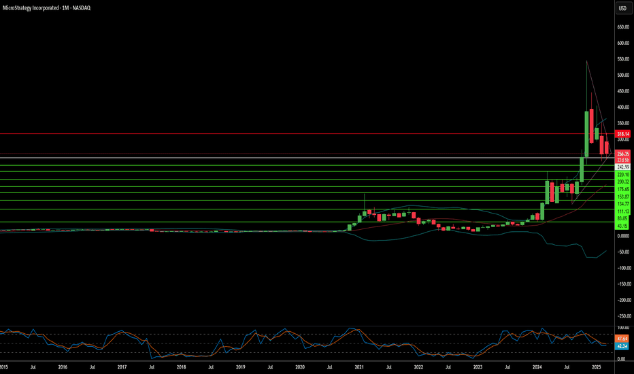The image size is (634, 374).
Task: Click the green 134.77 price tag
Action: (622, 204)
